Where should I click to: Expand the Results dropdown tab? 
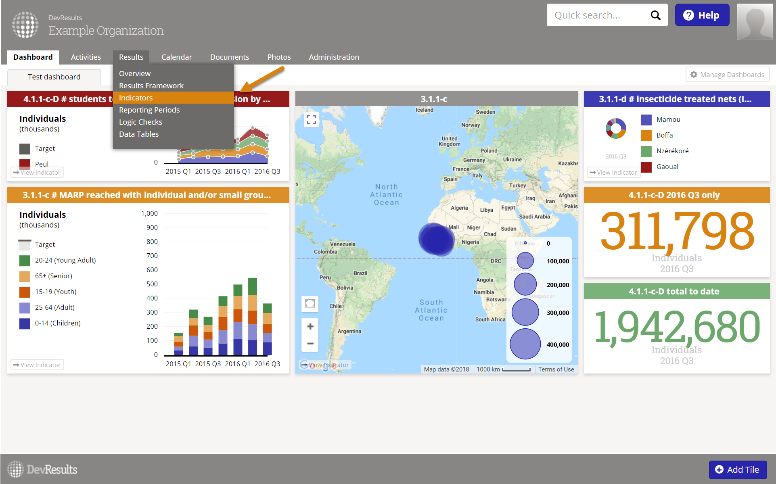coord(131,57)
